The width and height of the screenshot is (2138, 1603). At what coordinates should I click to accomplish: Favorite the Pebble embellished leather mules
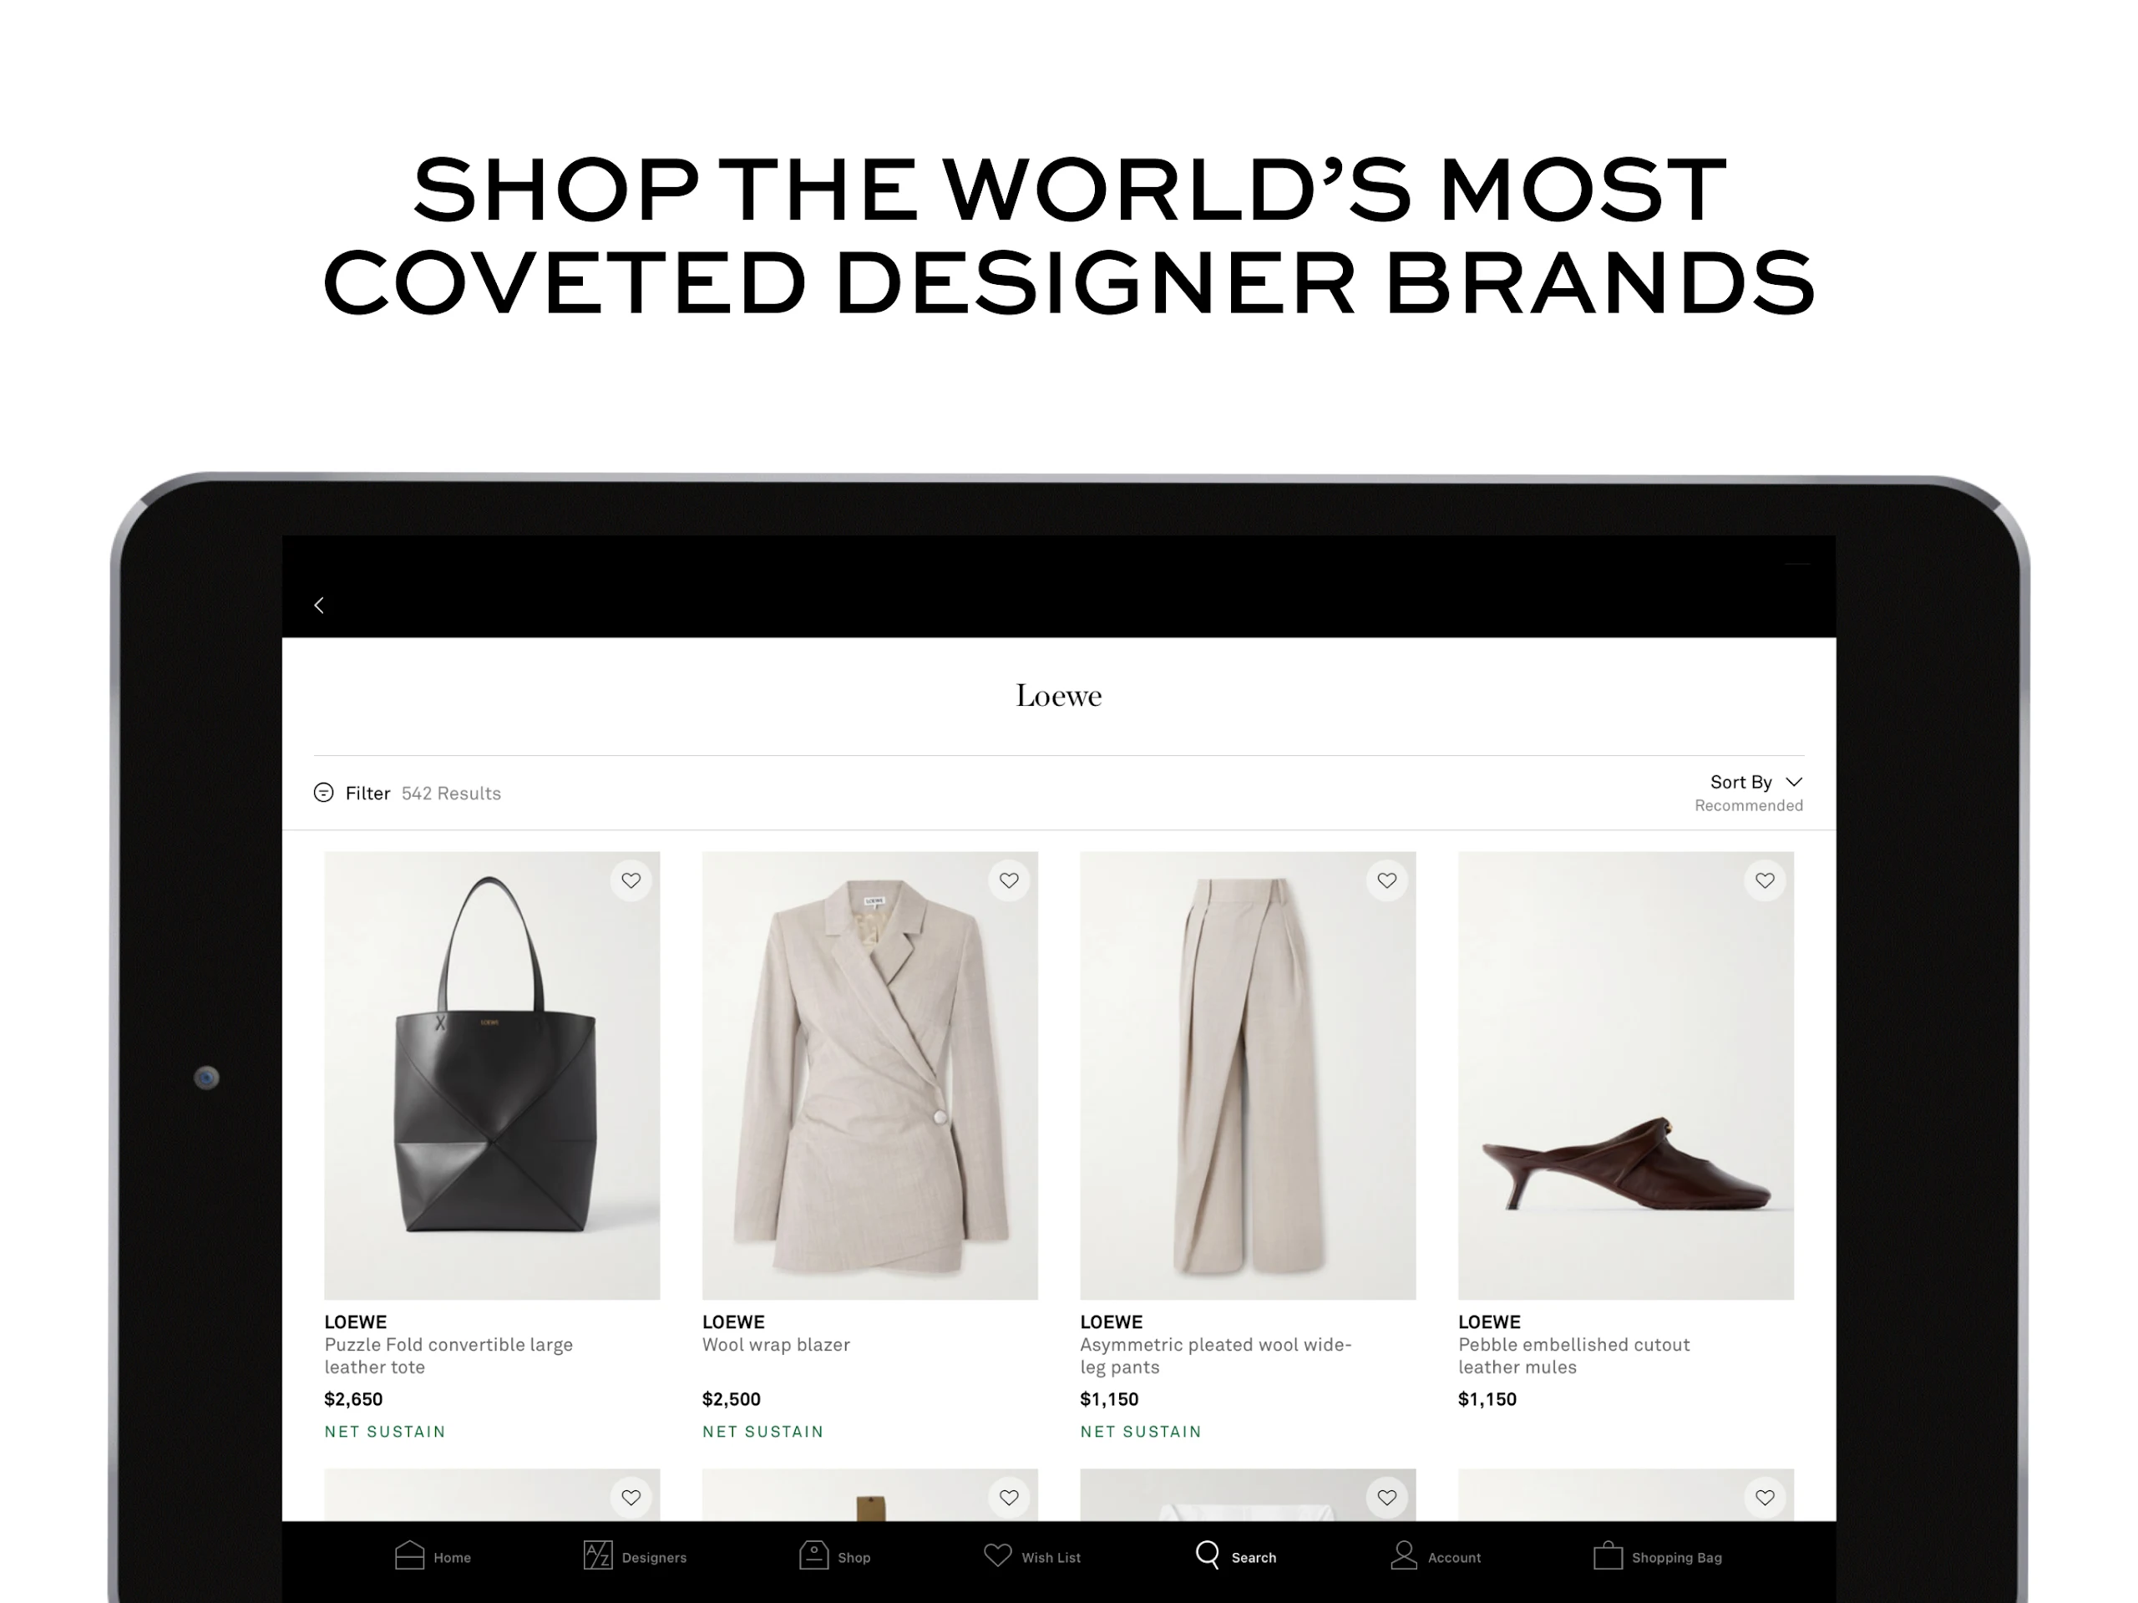(x=1765, y=880)
